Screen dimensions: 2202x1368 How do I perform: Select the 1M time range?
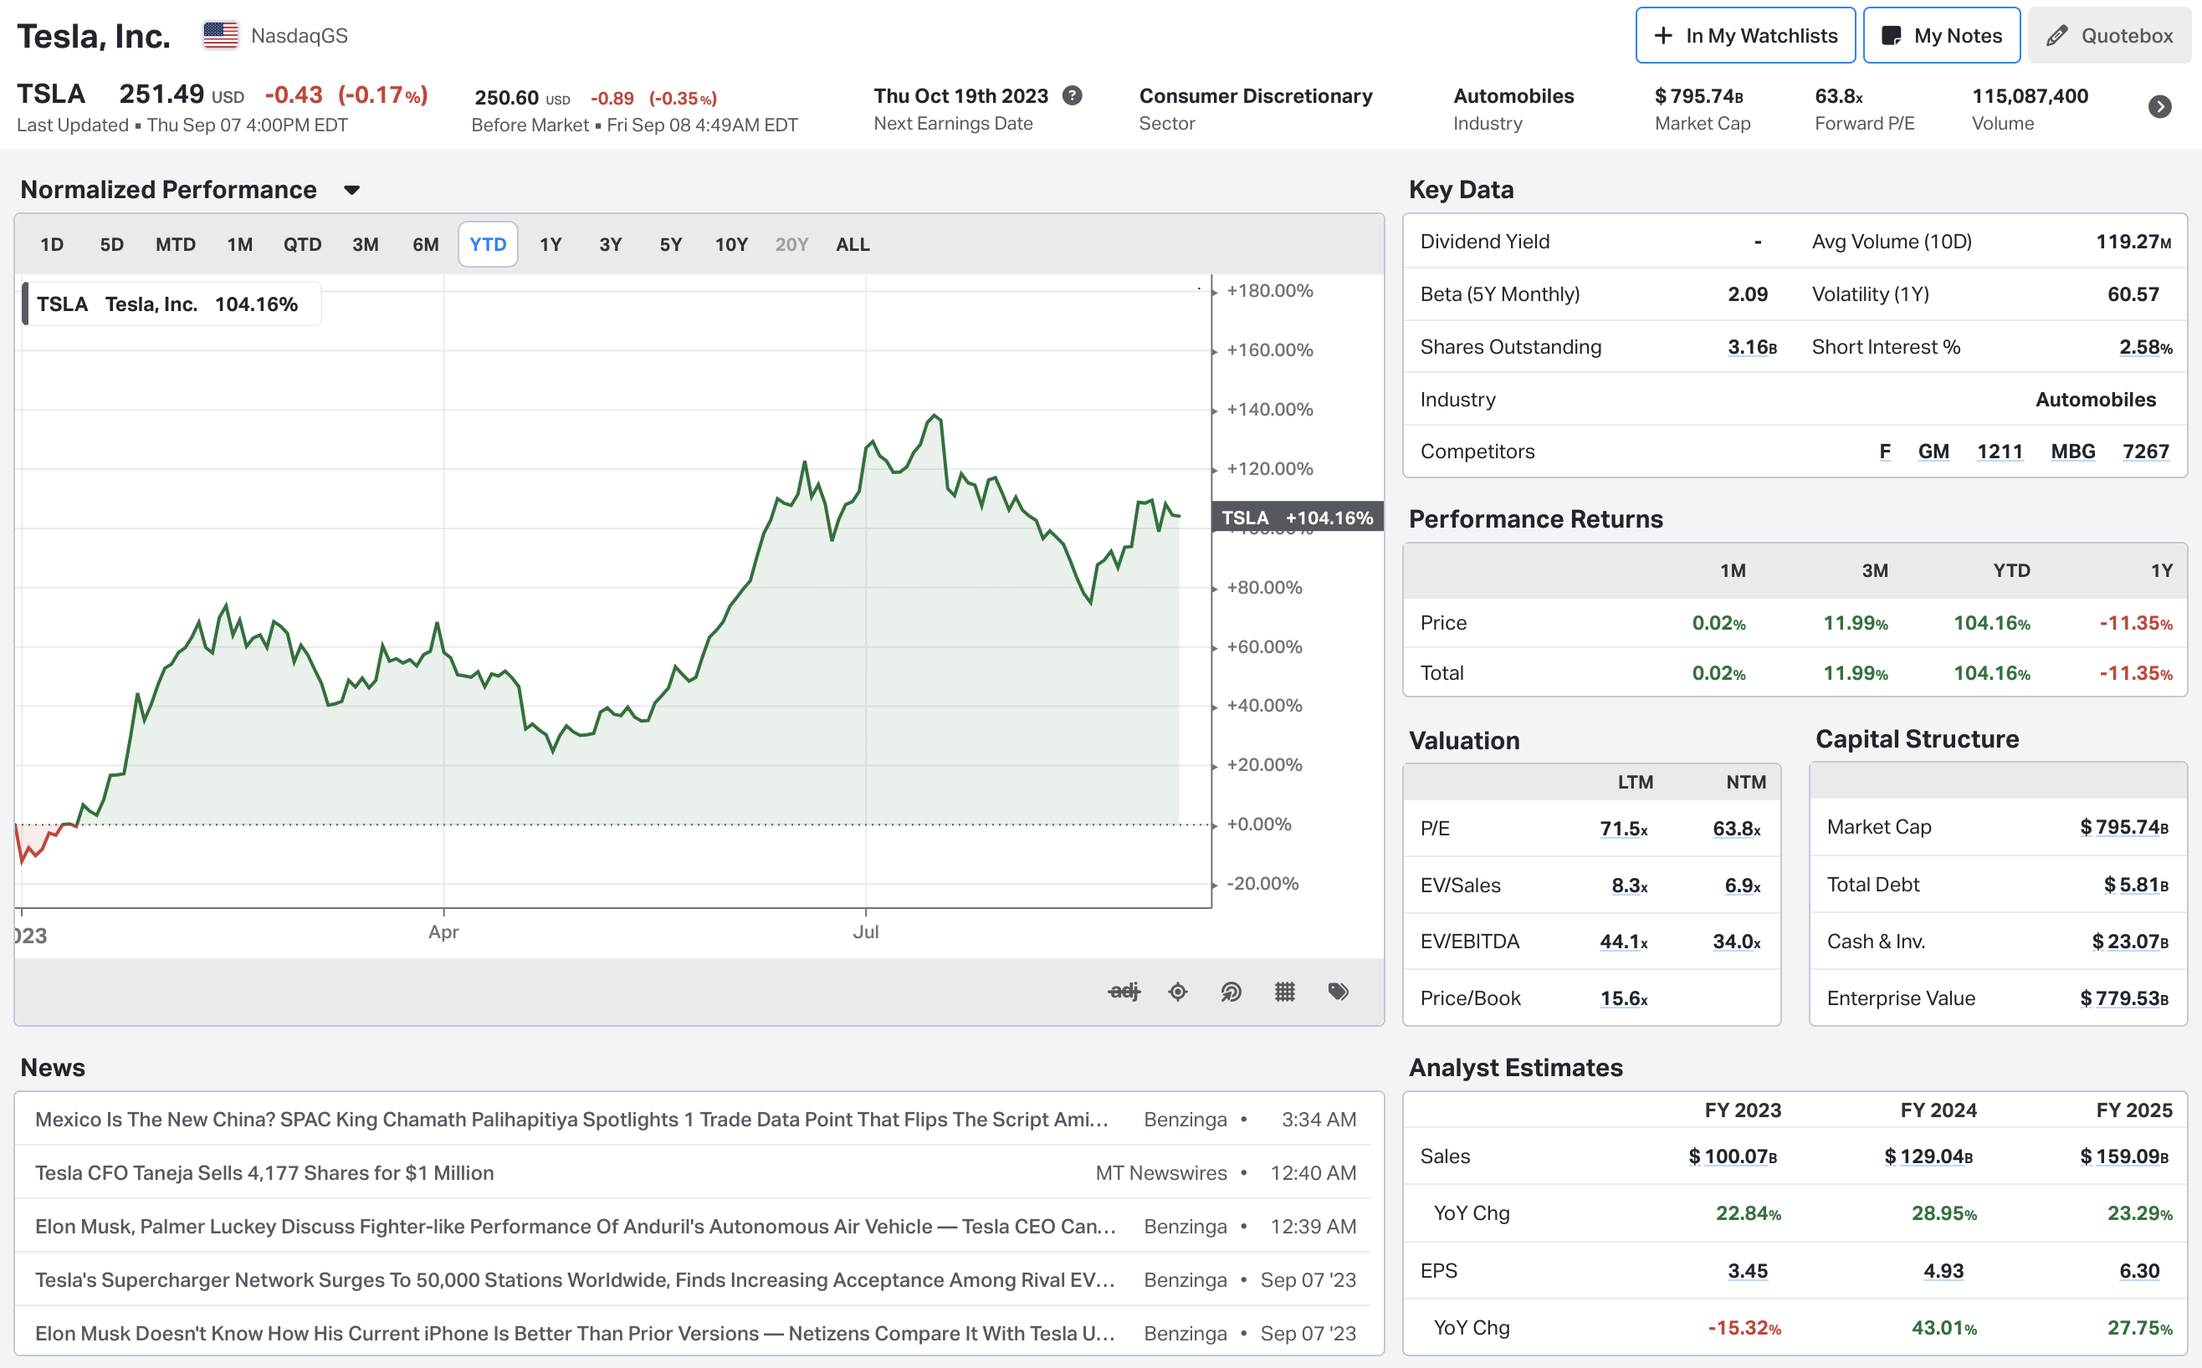click(x=240, y=244)
